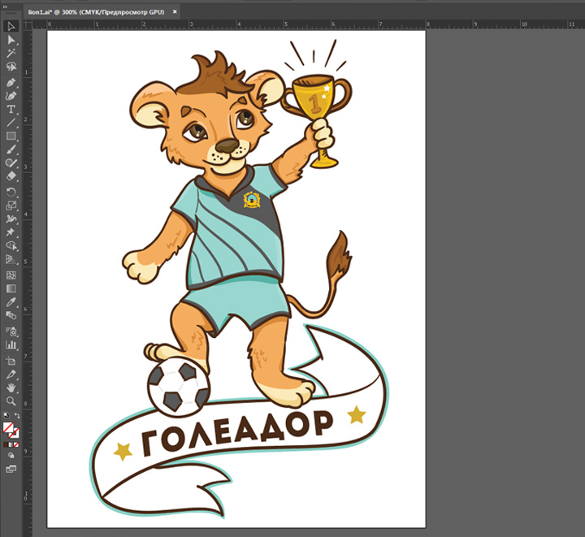Swap fill and stroke colors arrow

17,414
